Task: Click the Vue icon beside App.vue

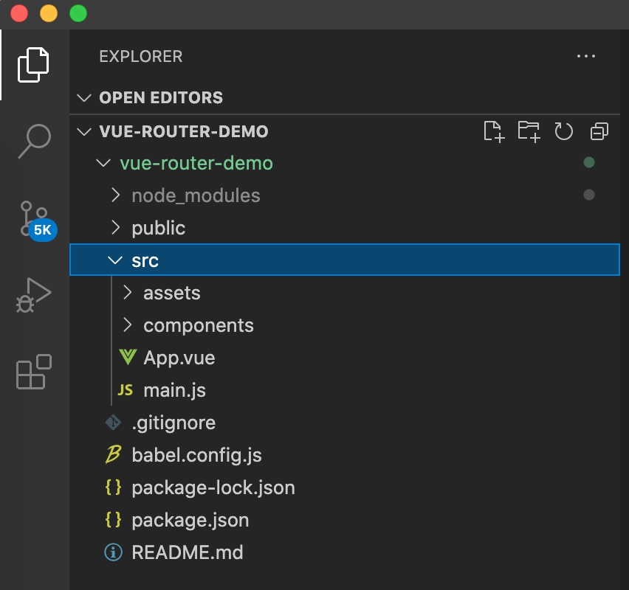Action: pyautogui.click(x=128, y=357)
